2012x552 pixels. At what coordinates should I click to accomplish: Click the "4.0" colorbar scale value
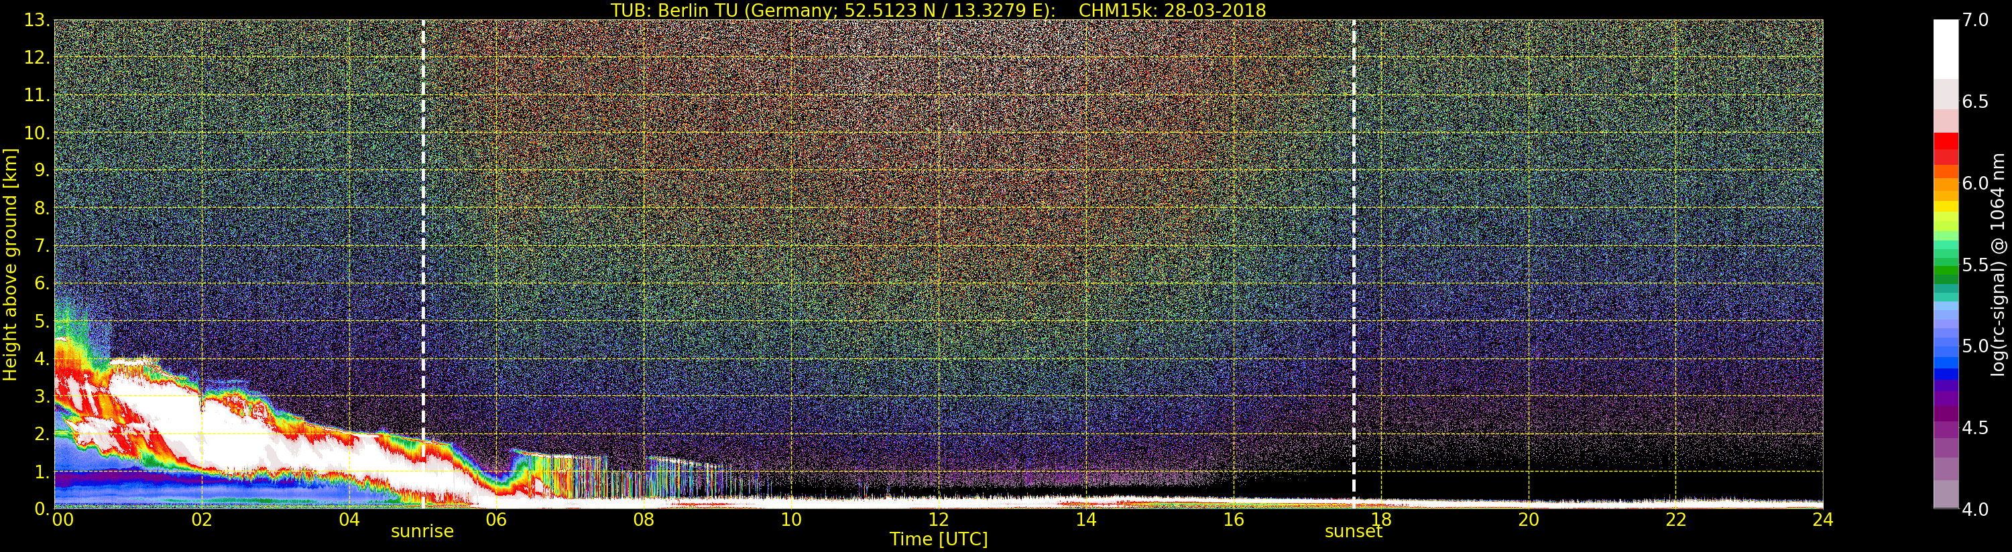tap(1975, 509)
